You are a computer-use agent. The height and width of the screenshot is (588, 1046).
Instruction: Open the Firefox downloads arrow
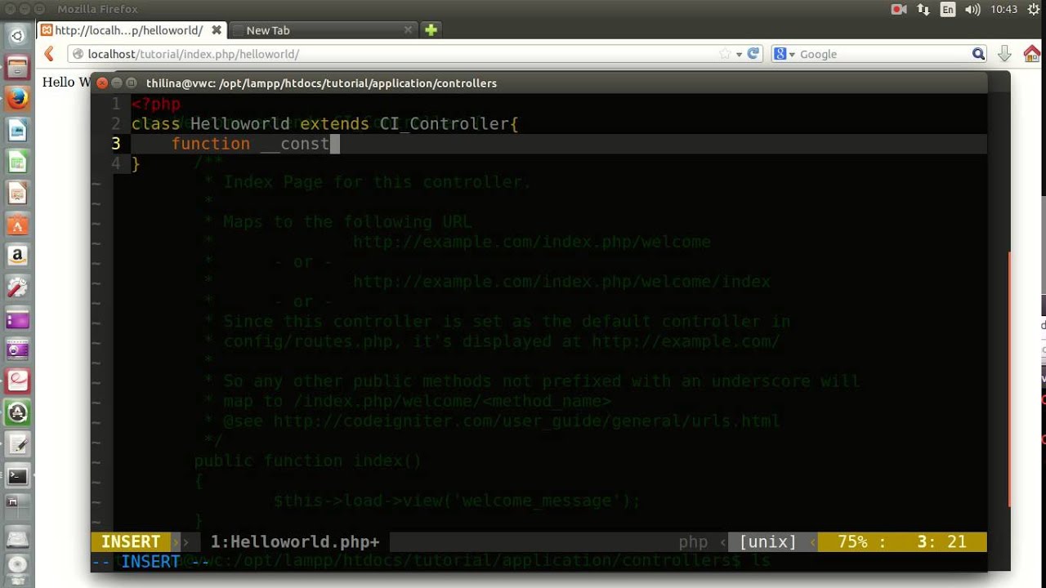click(x=1005, y=54)
